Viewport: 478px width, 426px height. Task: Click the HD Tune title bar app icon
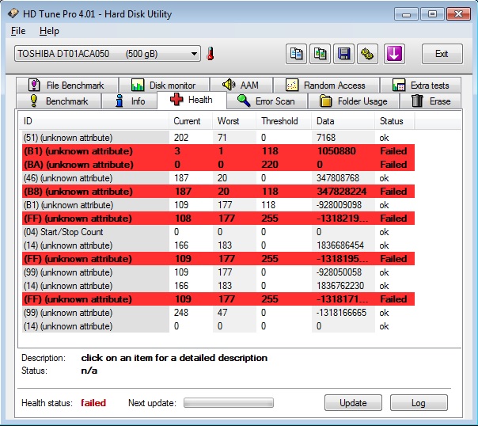13,13
